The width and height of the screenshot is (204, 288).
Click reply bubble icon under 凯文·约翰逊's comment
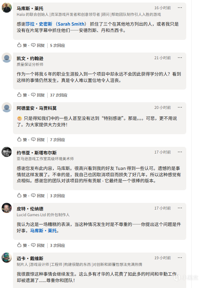click(33, 95)
